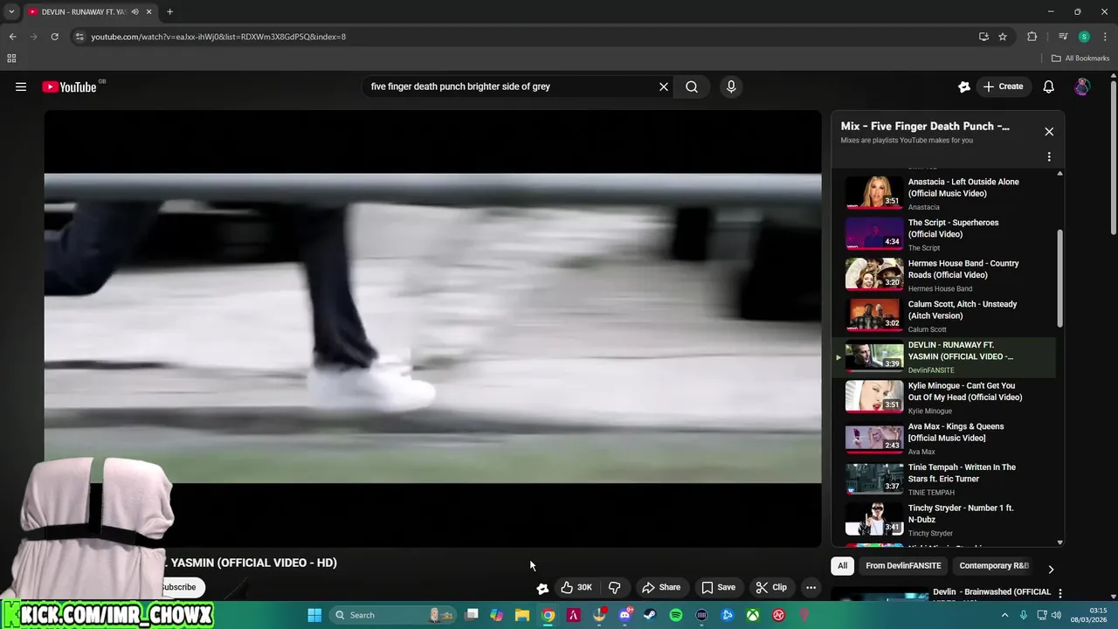Create a Clip of the video
Image resolution: width=1118 pixels, height=629 pixels.
pyautogui.click(x=771, y=587)
